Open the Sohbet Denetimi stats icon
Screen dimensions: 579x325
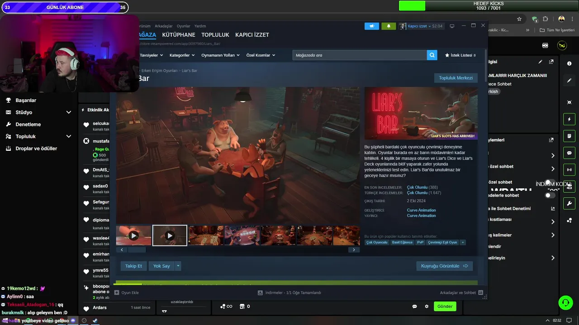coord(553,209)
